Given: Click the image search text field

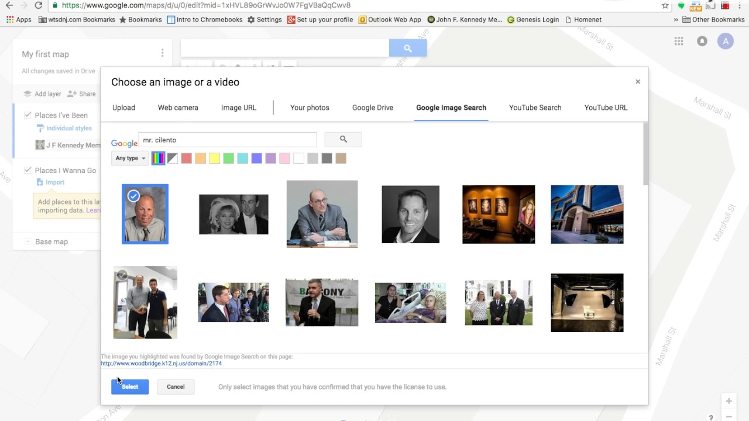Looking at the screenshot, I should click(x=228, y=140).
